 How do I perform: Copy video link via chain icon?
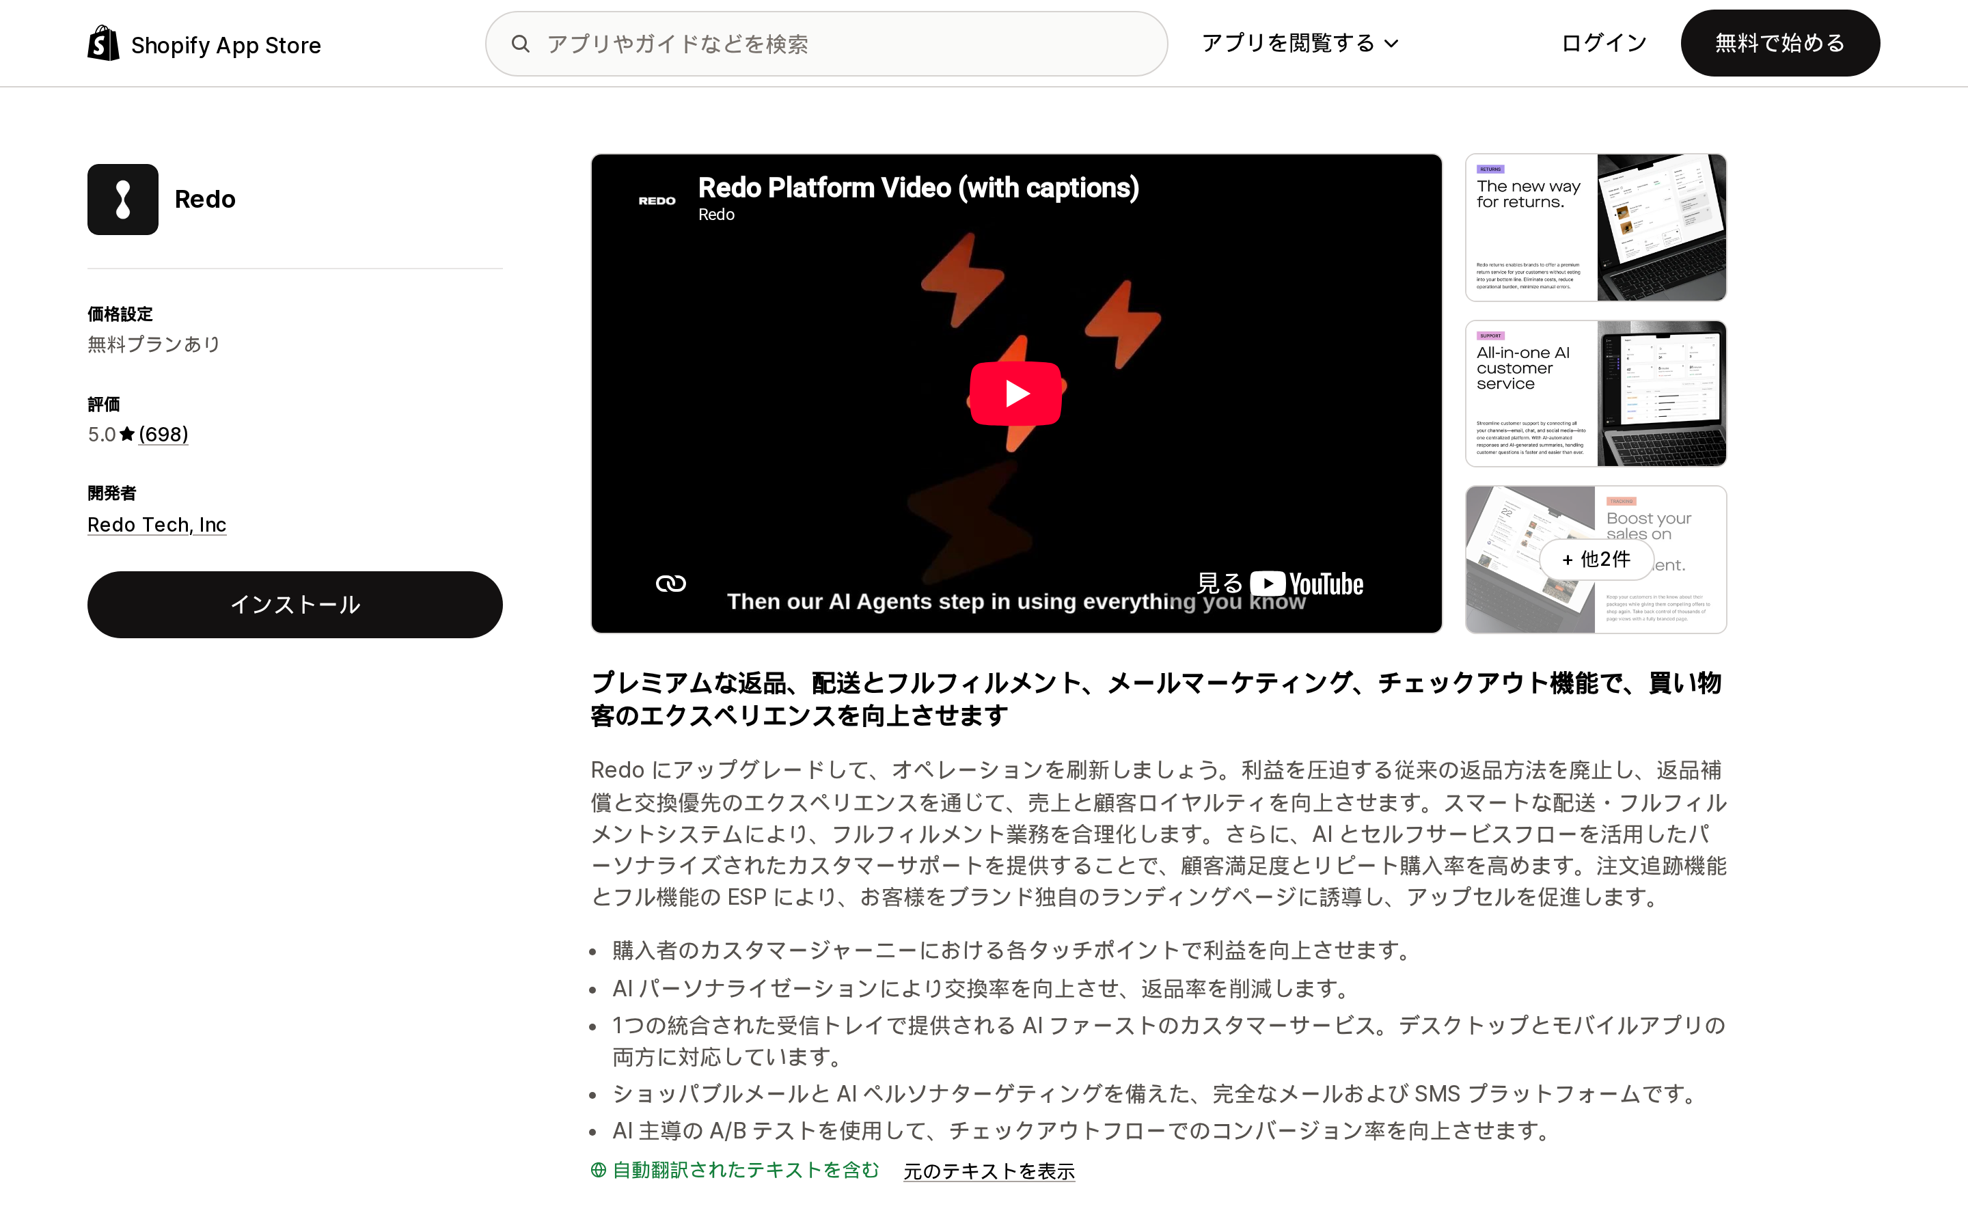671,584
